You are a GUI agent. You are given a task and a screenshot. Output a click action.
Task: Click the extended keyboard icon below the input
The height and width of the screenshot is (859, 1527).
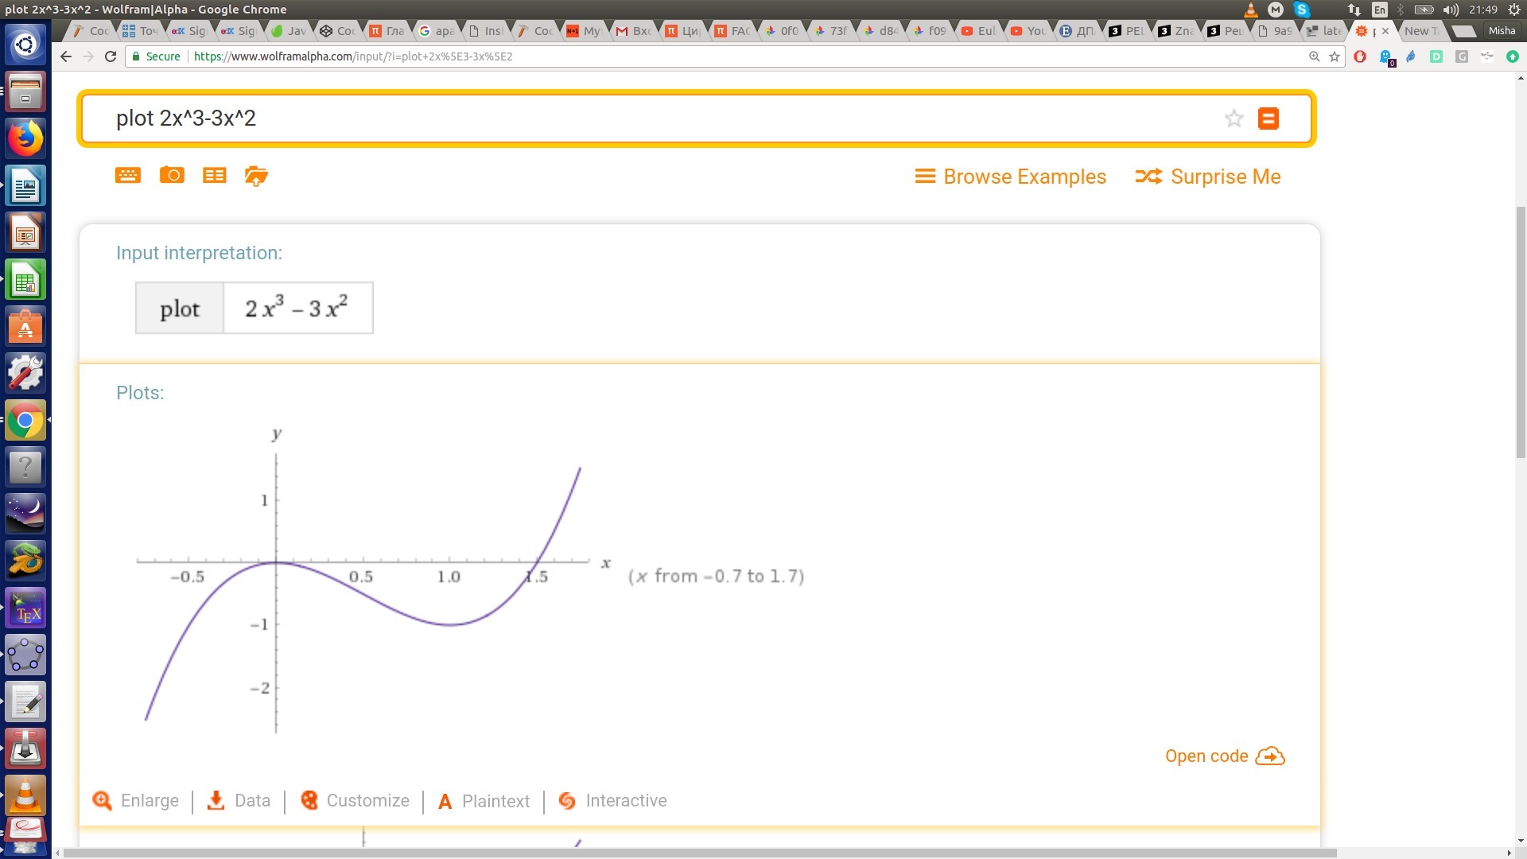[x=127, y=175]
